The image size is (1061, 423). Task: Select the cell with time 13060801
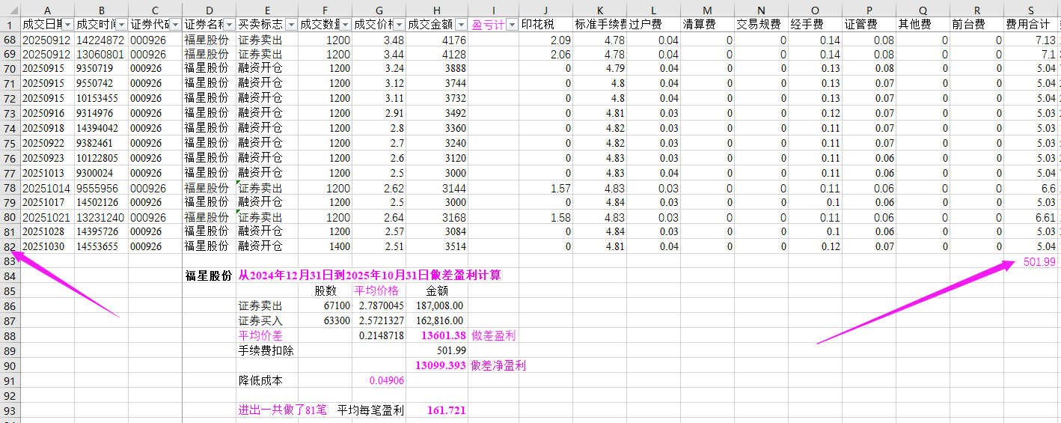101,55
